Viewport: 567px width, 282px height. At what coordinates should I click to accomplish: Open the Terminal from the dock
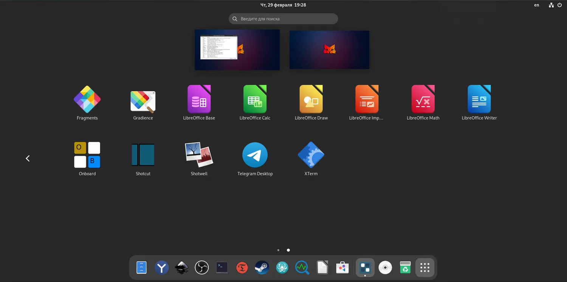pos(222,268)
